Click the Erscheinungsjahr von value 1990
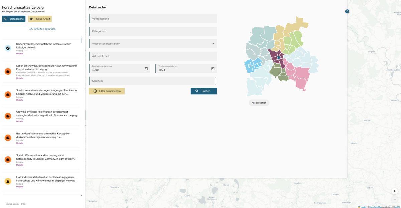The image size is (401, 208). click(96, 70)
